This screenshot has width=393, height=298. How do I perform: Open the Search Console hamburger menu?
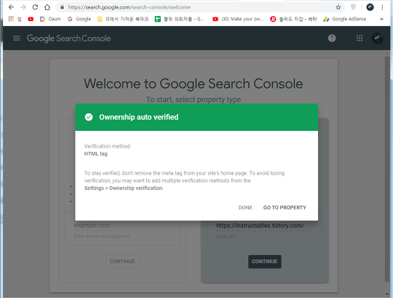tap(16, 39)
